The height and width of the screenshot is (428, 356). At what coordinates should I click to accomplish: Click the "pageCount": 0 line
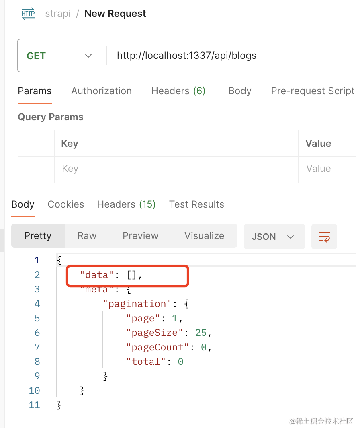(169, 347)
